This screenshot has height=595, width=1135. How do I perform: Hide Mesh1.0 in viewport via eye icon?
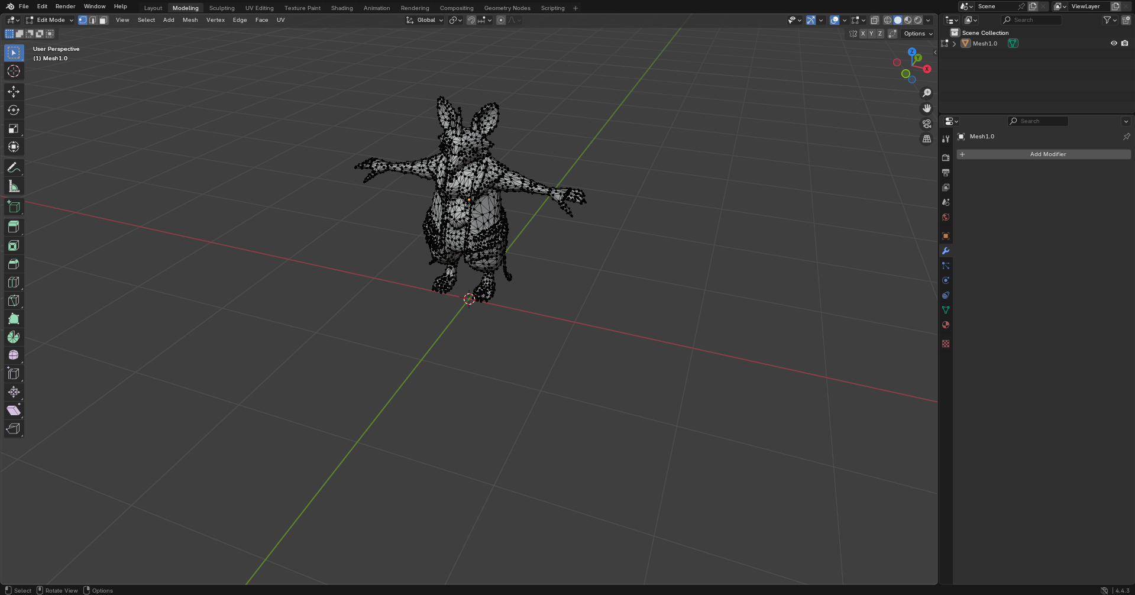coord(1114,43)
